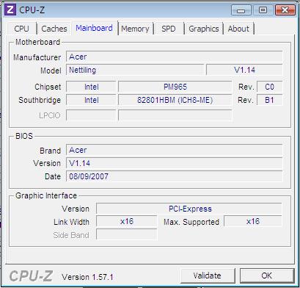Open the About tab
The image size is (300, 288).
click(x=238, y=29)
